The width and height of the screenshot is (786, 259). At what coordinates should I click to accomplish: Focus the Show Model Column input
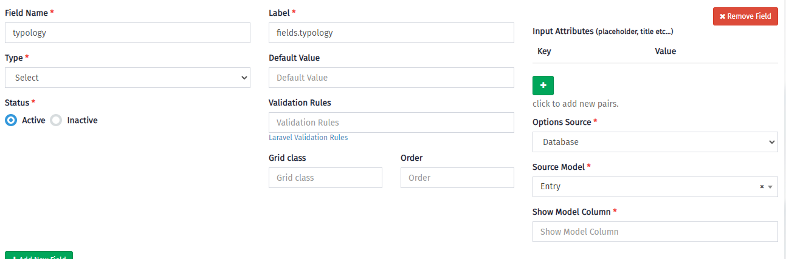(x=655, y=232)
